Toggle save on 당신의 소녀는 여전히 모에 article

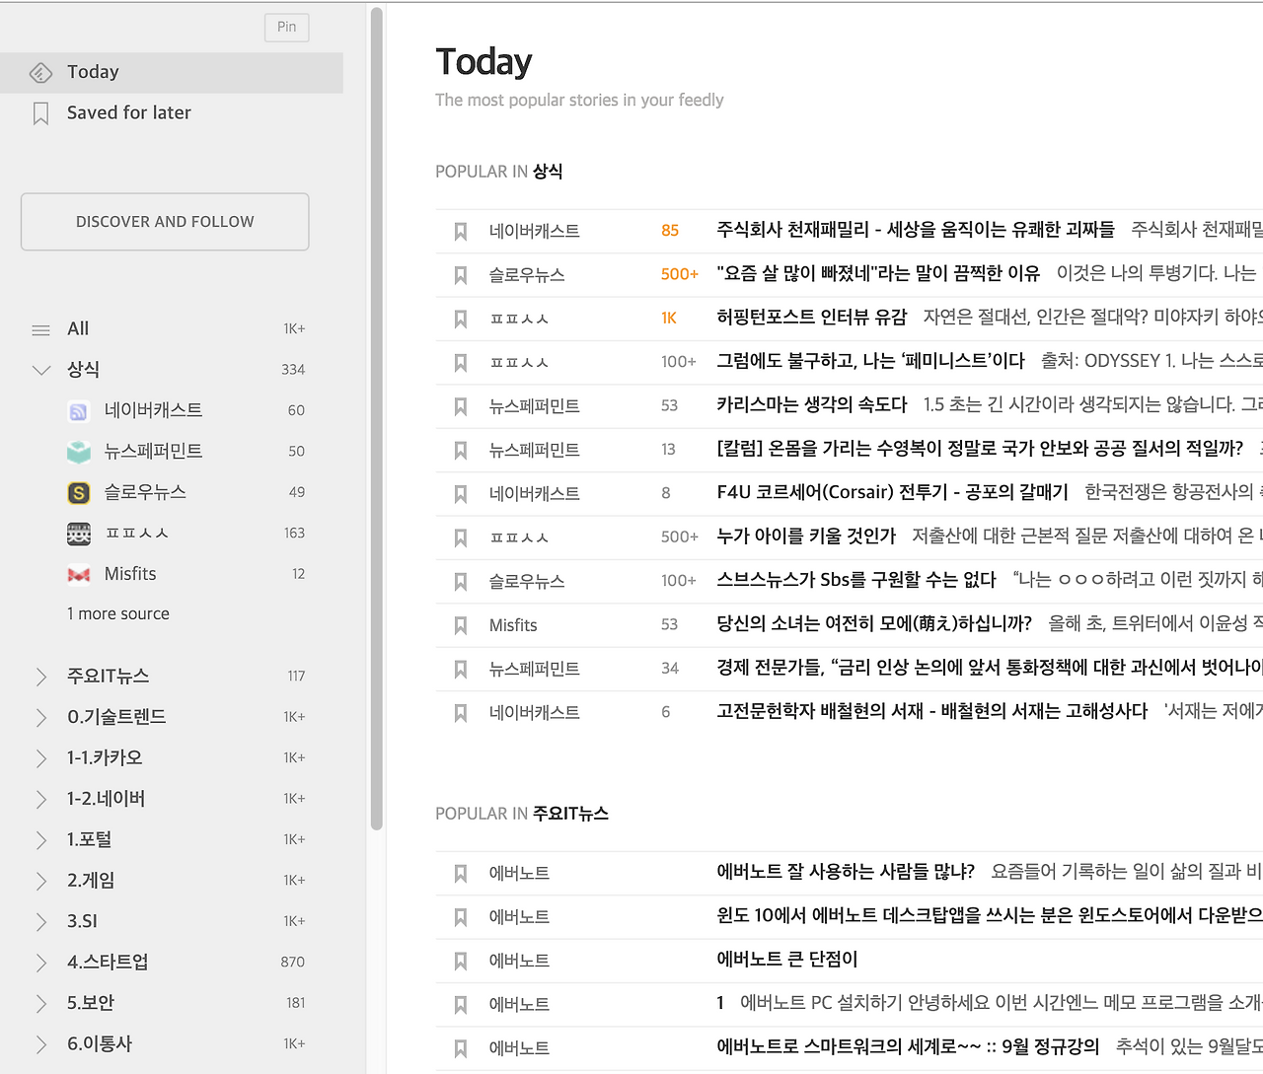click(460, 625)
